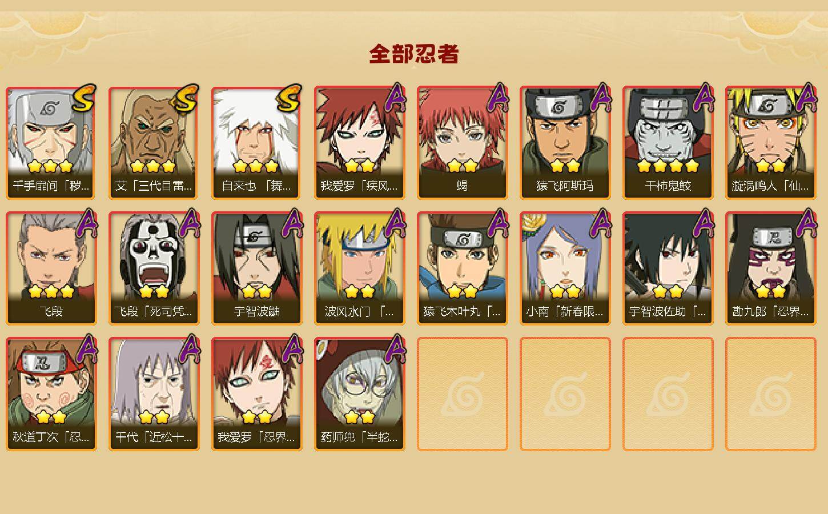This screenshot has width=828, height=514.
Task: Click the 波风水门 ninja card
Action: (x=360, y=268)
